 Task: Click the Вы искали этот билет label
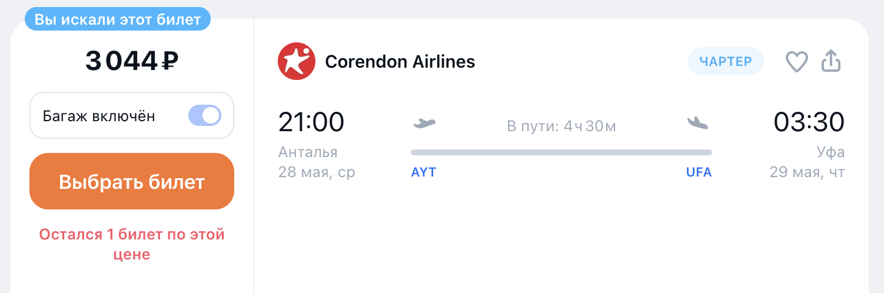coord(118,19)
